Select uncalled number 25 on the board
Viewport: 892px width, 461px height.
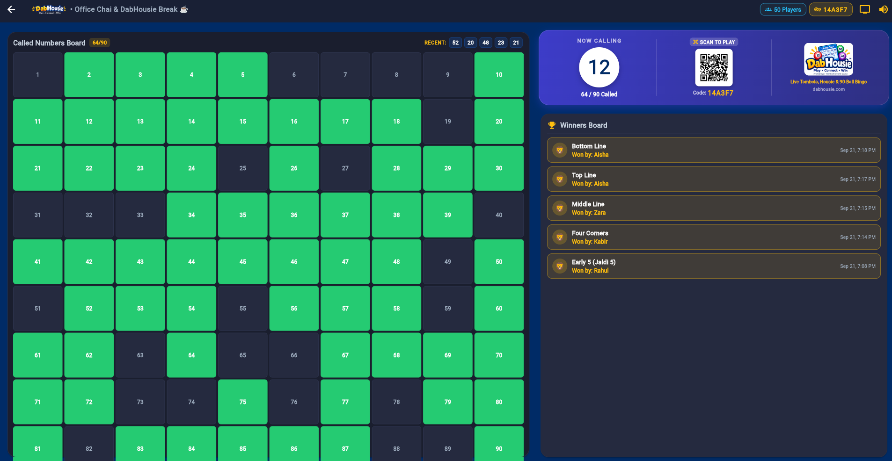coord(243,168)
